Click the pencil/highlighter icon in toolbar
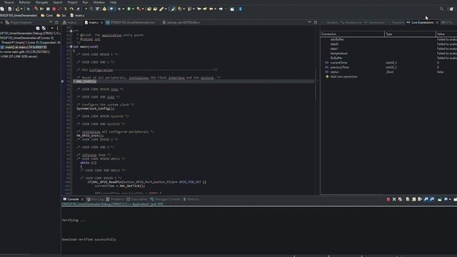This screenshot has height=257, width=457. [161, 9]
